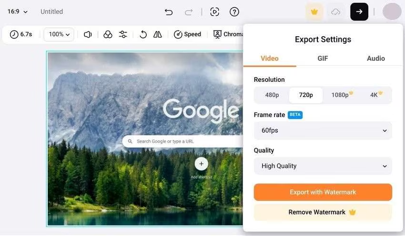Image resolution: width=405 pixels, height=236 pixels.
Task: Toggle the volume speaker icon
Action: [88, 34]
